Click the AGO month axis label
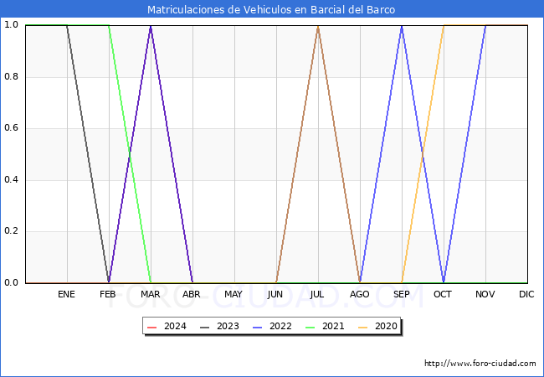The height and width of the screenshot is (377, 544). pyautogui.click(x=359, y=294)
